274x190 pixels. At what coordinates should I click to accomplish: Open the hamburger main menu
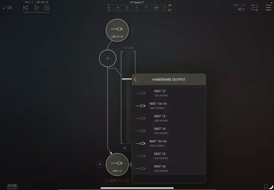point(268,8)
